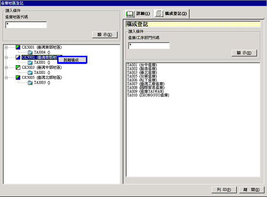The width and height of the screenshot is (267, 197).
Task: Select TA007 entry in warehouse list
Action: [x=146, y=84]
